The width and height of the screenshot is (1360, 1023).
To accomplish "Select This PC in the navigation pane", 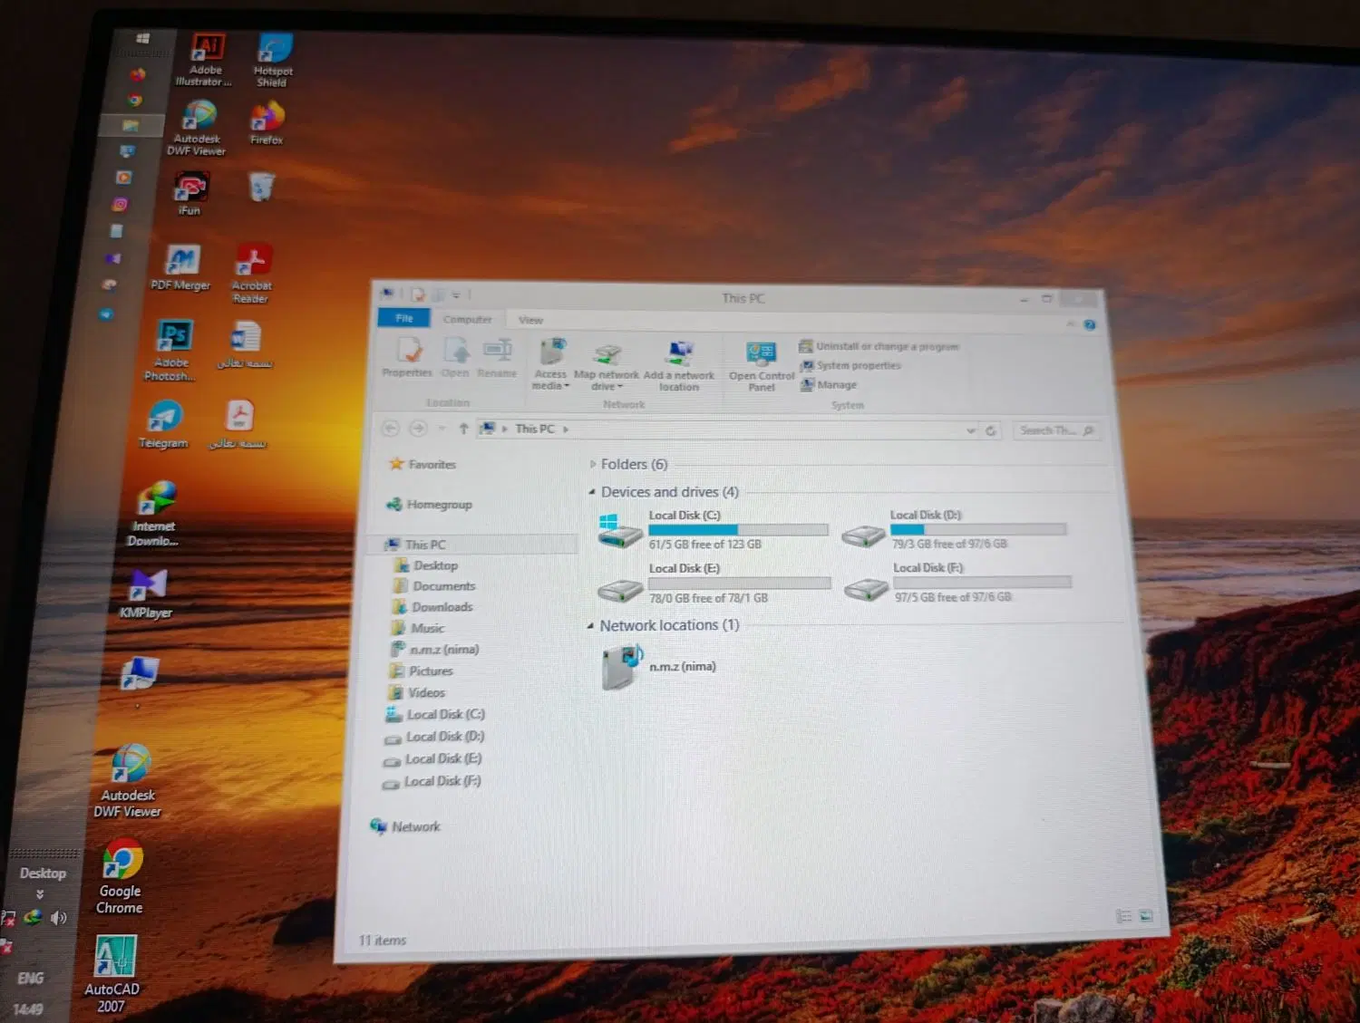I will [415, 545].
